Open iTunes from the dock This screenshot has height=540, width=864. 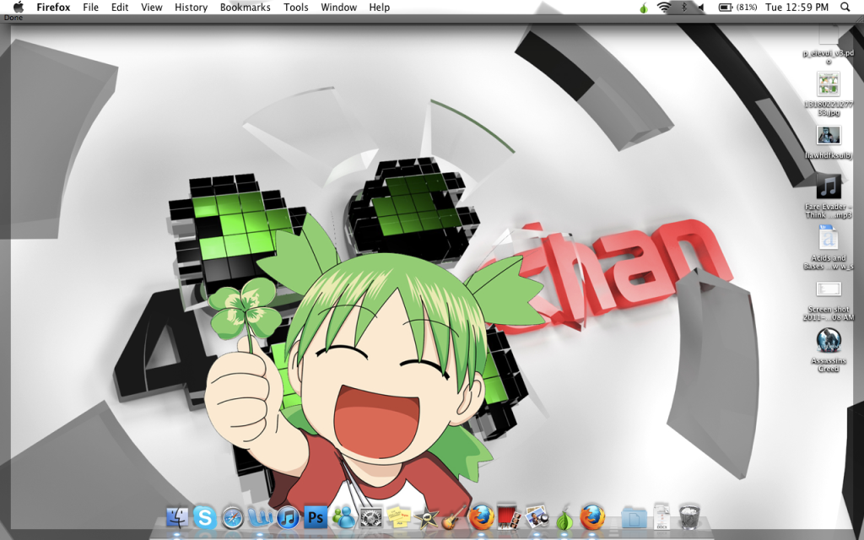click(x=288, y=518)
